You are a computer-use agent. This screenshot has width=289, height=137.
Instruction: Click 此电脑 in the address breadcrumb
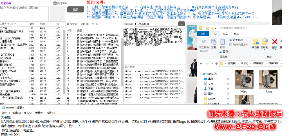(232, 63)
